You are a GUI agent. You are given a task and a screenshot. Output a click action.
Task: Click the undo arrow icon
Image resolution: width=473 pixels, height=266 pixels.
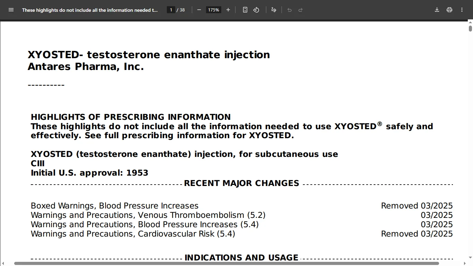point(289,10)
